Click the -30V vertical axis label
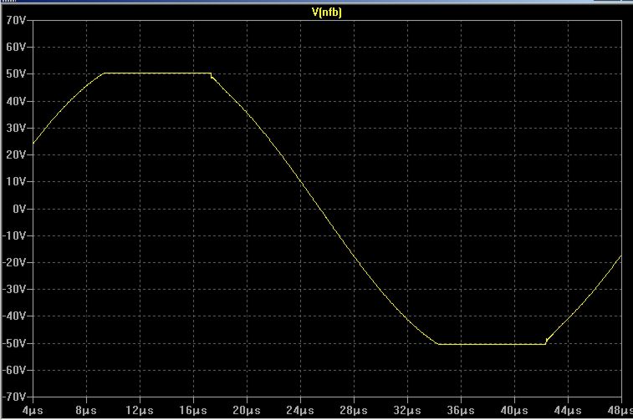 coord(14,290)
